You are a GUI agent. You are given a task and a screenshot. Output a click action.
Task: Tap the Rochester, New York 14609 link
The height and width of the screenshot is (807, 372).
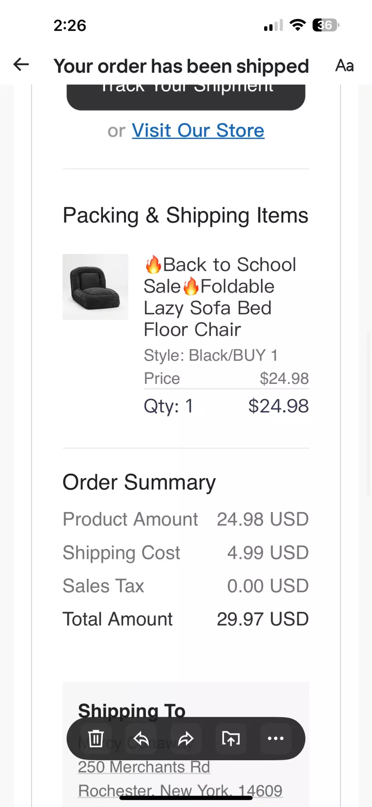point(180,791)
